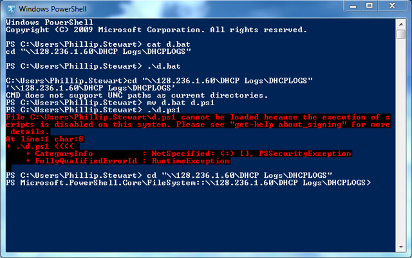This screenshot has height=258, width=412.
Task: Click the scrollbar down arrow
Action: coord(401,246)
